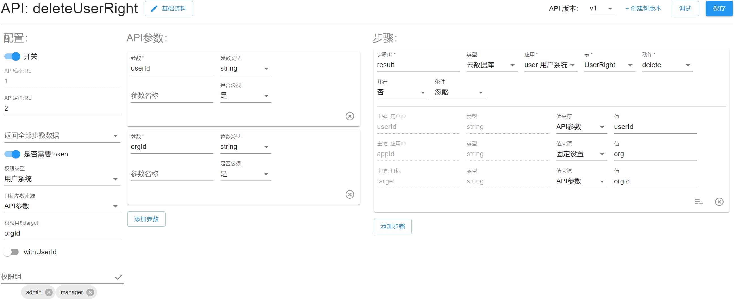The width and height of the screenshot is (736, 301).
Task: Remove the userId parameter card
Action: [350, 116]
